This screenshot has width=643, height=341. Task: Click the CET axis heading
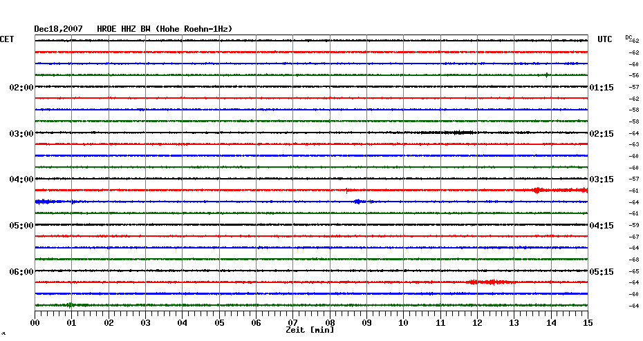[7, 39]
